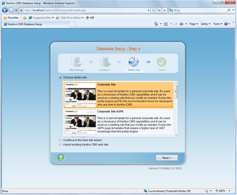Open the Suggested Sites link

(x=41, y=18)
